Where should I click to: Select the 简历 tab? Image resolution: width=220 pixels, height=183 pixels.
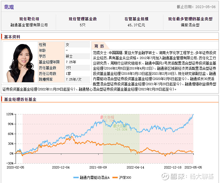(99, 46)
